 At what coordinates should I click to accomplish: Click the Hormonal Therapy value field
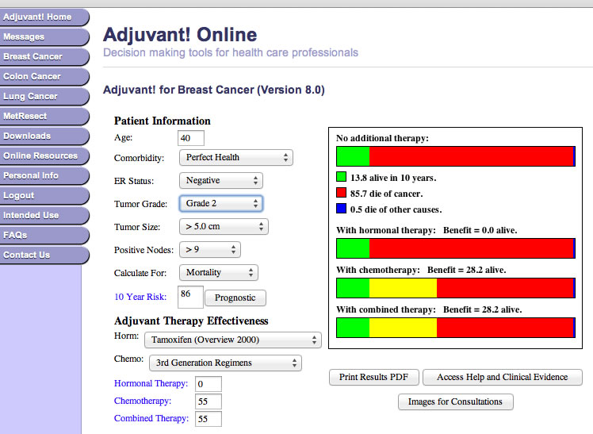(209, 384)
